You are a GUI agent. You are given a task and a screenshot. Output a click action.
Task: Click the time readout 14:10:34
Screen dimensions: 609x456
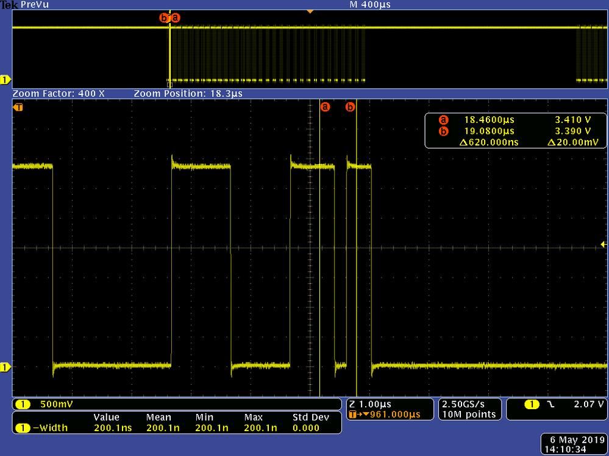[x=566, y=450]
